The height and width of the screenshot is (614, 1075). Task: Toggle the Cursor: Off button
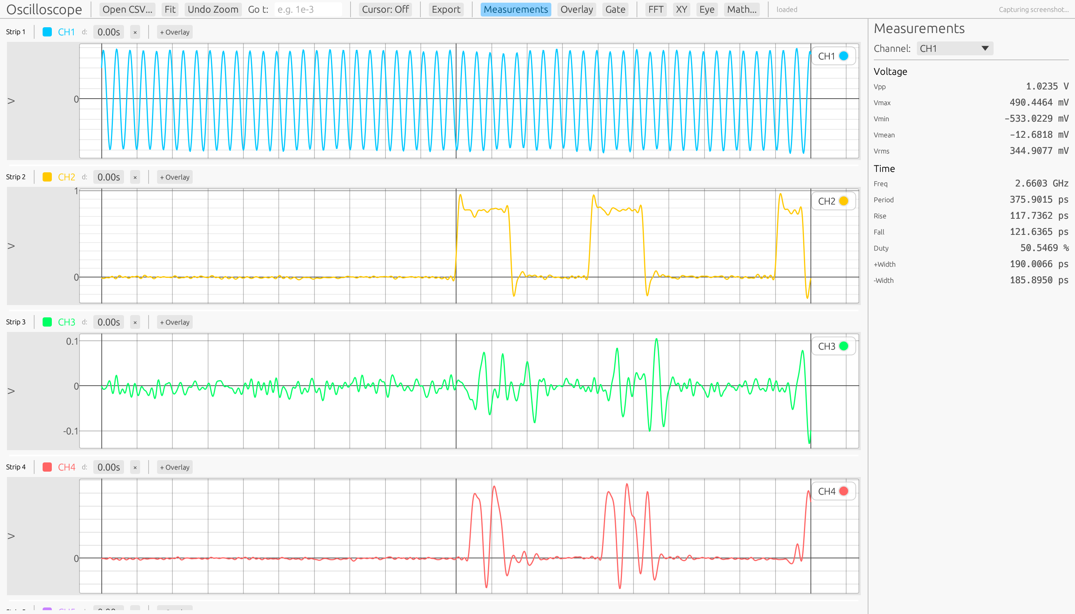tap(385, 9)
